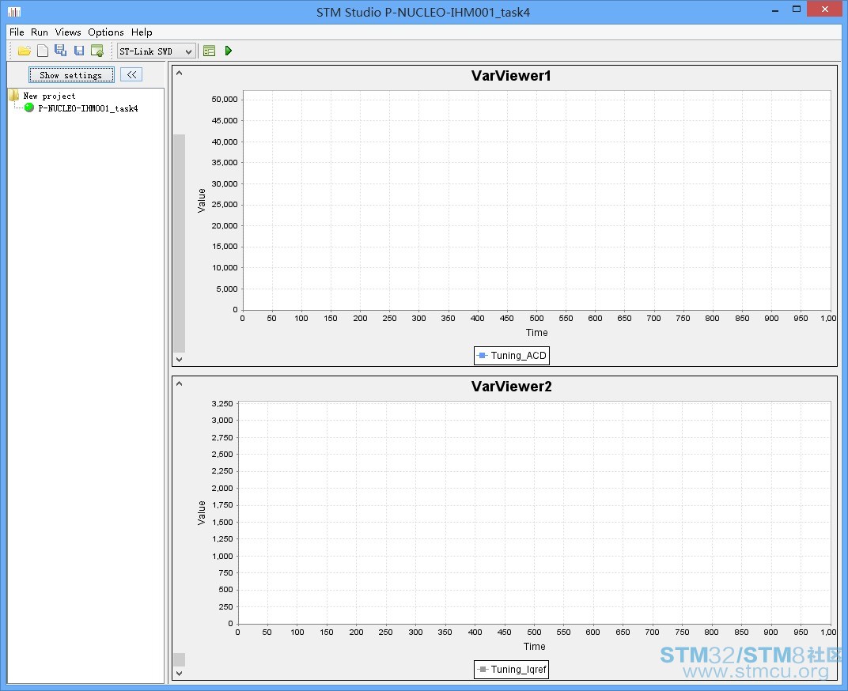Click the 50,000 tick label in VarViewer1
Screen dimensions: 848x691
pos(225,100)
